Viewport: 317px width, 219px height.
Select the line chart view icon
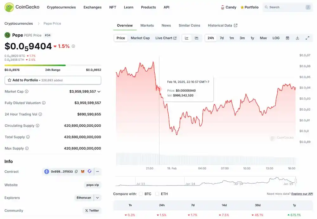click(187, 38)
